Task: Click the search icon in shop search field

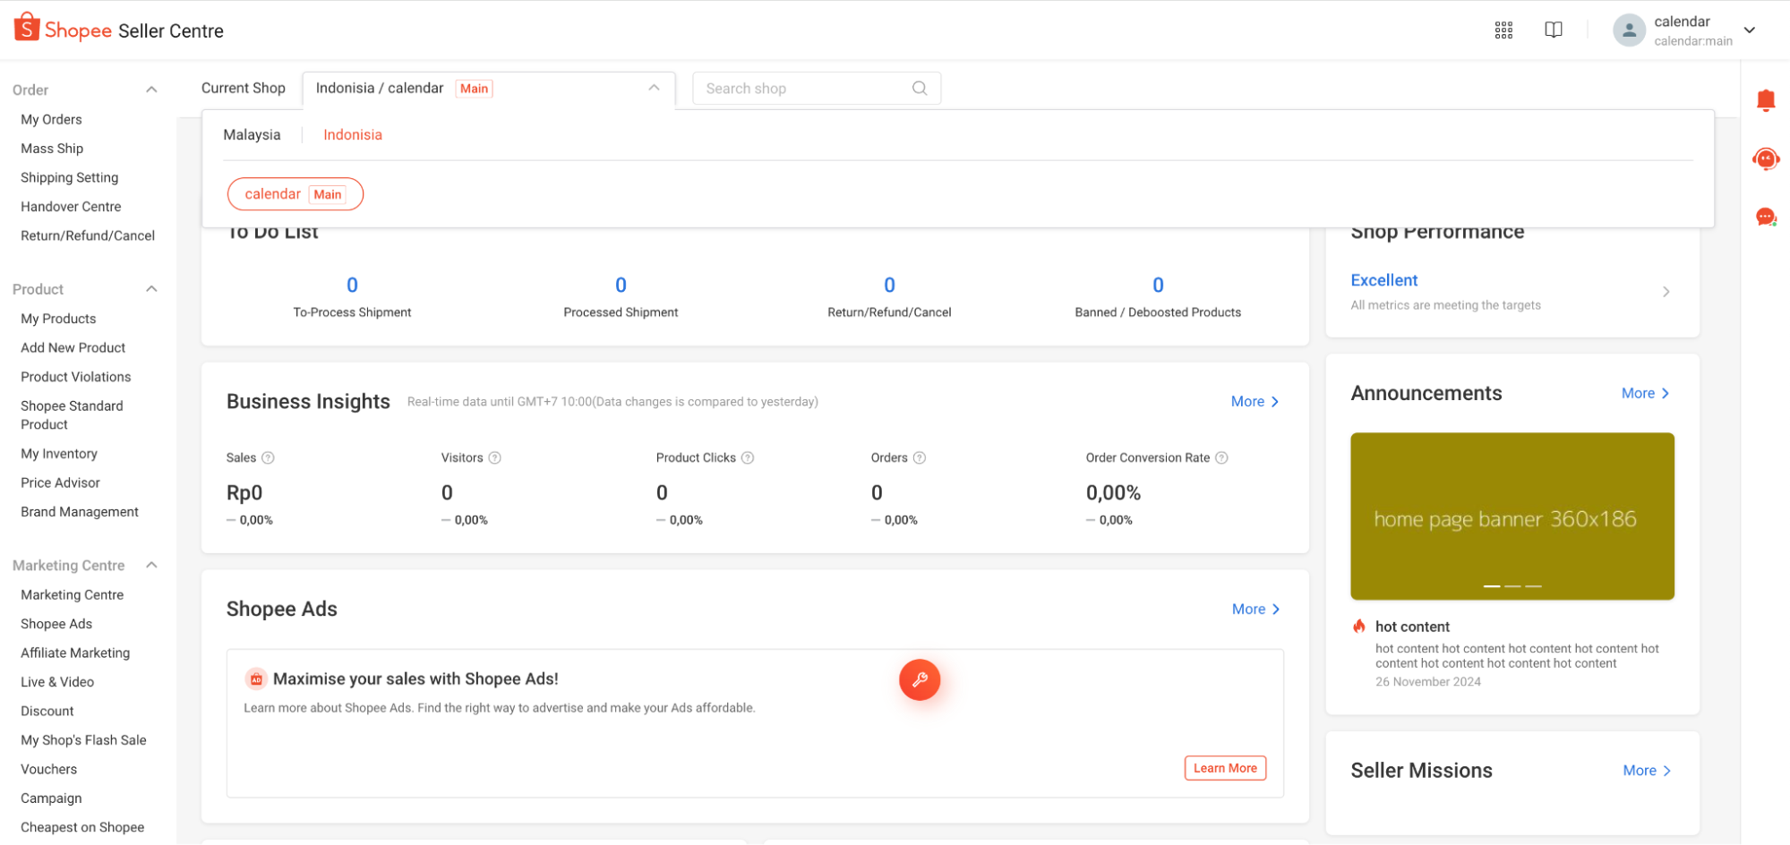Action: click(x=919, y=88)
